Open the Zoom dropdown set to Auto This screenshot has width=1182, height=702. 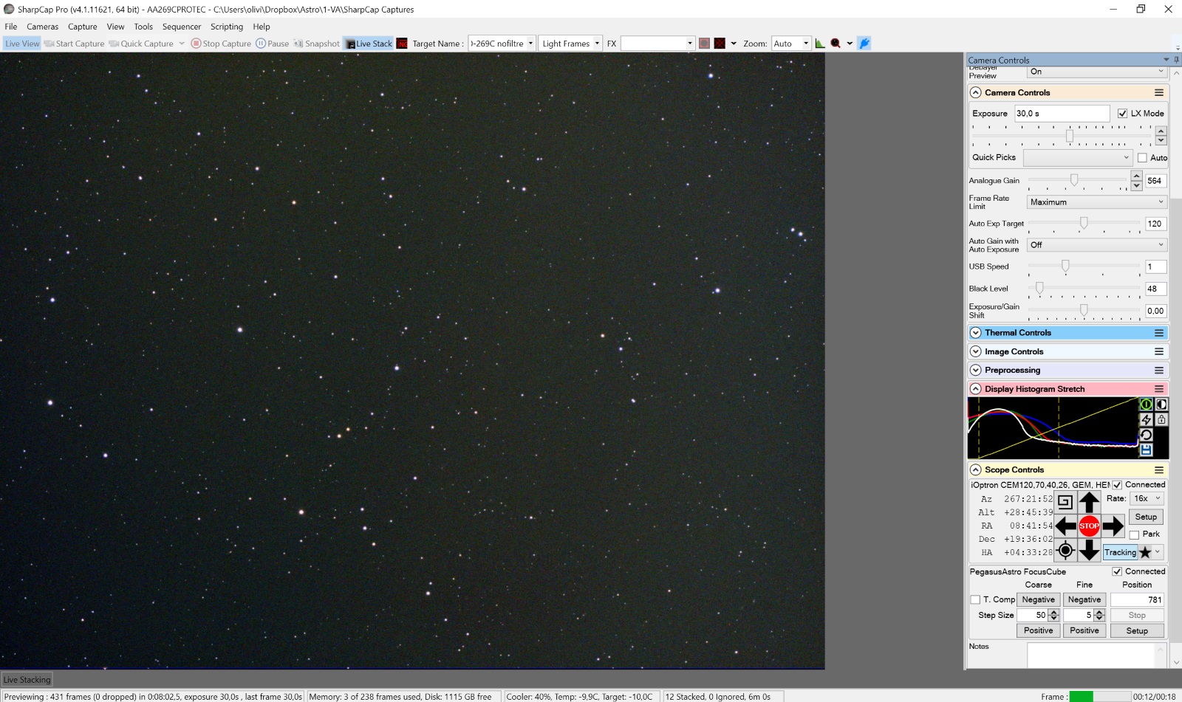pos(790,44)
